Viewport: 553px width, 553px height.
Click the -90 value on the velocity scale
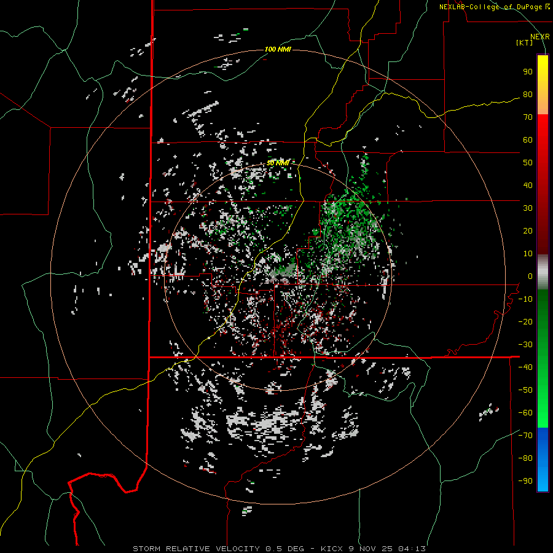[x=525, y=481]
